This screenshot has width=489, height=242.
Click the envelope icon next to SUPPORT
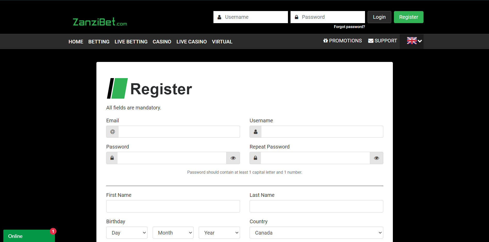coord(371,41)
